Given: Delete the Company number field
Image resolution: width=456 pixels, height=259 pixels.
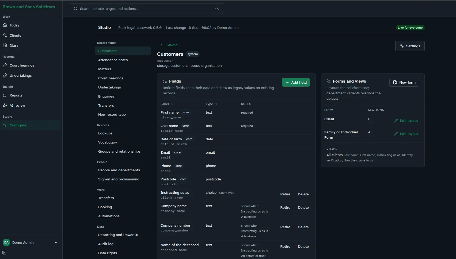Looking at the screenshot, I should pyautogui.click(x=303, y=227).
